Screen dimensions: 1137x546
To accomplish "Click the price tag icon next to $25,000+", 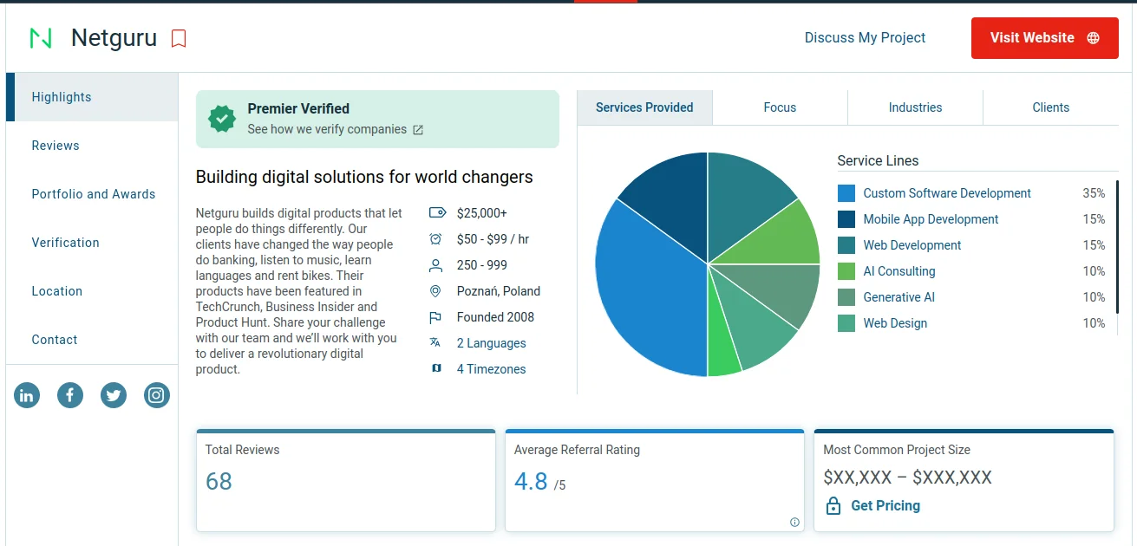I will (x=437, y=213).
